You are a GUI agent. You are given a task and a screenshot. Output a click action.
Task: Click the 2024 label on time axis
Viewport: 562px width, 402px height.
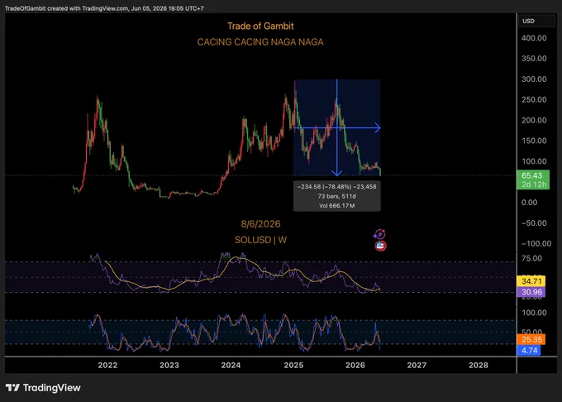tap(231, 365)
